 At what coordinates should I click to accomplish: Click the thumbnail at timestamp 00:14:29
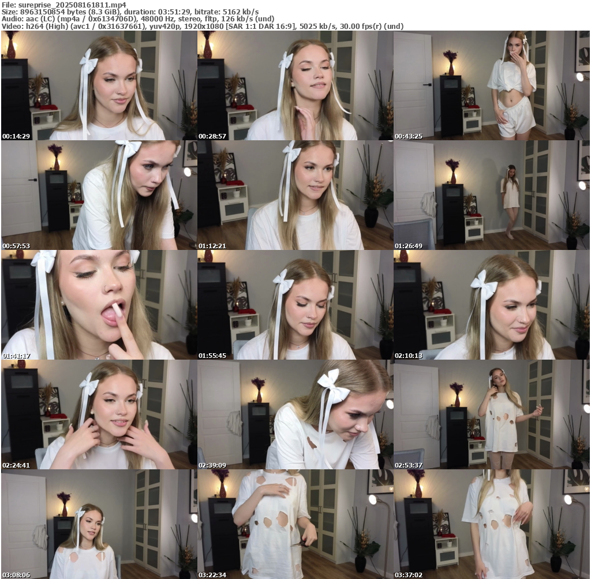coord(99,85)
